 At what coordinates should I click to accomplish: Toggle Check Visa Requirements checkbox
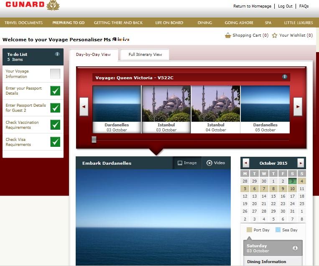(x=55, y=142)
